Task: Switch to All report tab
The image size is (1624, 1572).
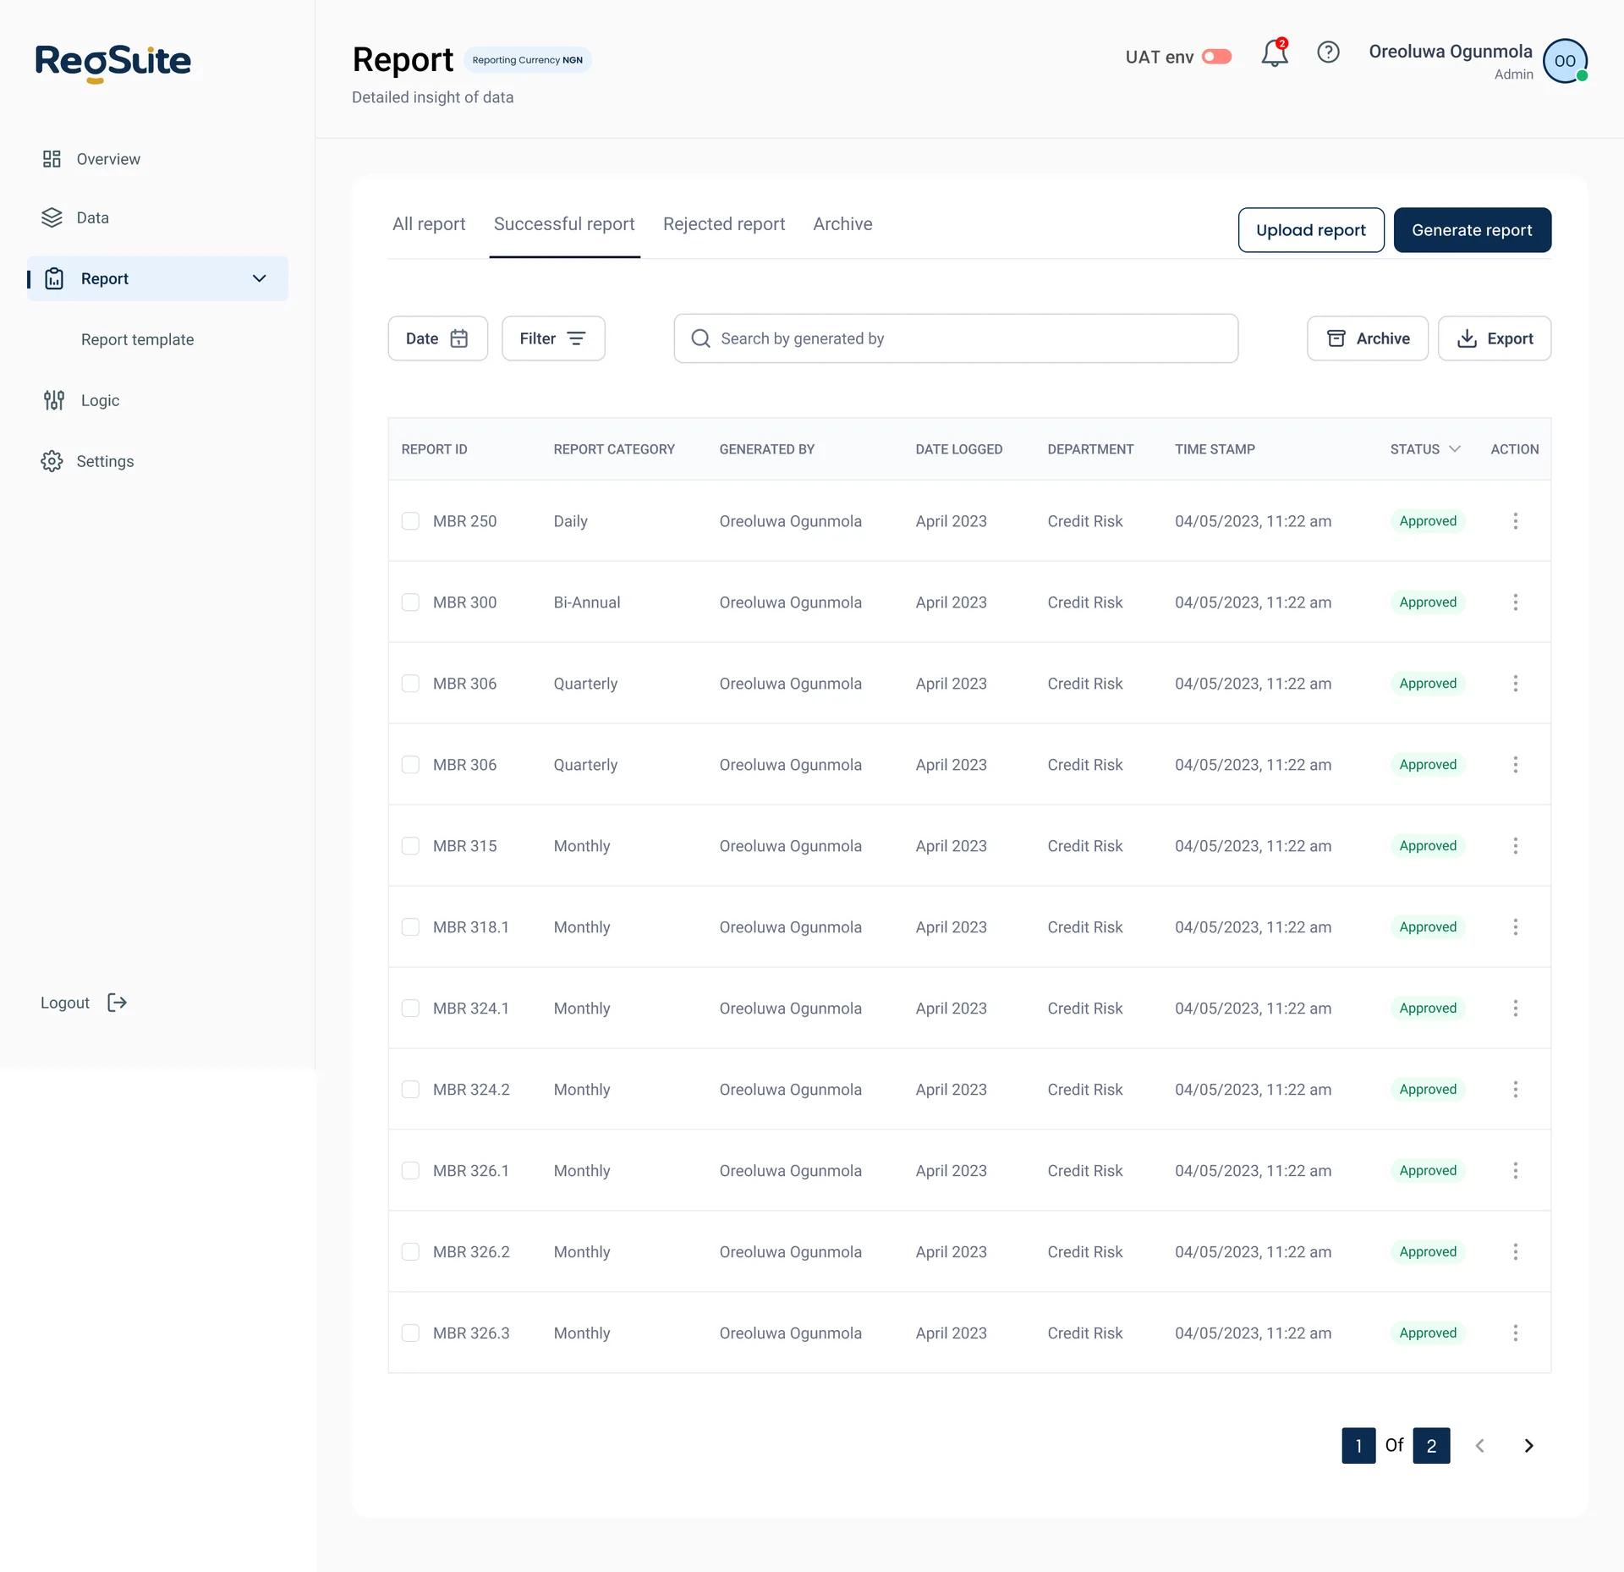Action: click(429, 224)
